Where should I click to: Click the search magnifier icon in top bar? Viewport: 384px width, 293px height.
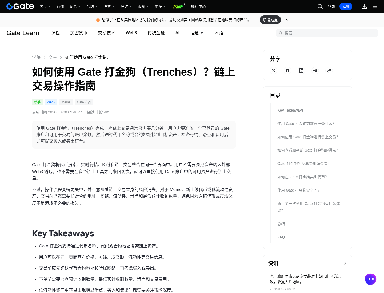click(320, 6)
